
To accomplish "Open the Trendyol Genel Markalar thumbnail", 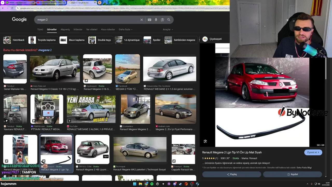I will 15,69.
